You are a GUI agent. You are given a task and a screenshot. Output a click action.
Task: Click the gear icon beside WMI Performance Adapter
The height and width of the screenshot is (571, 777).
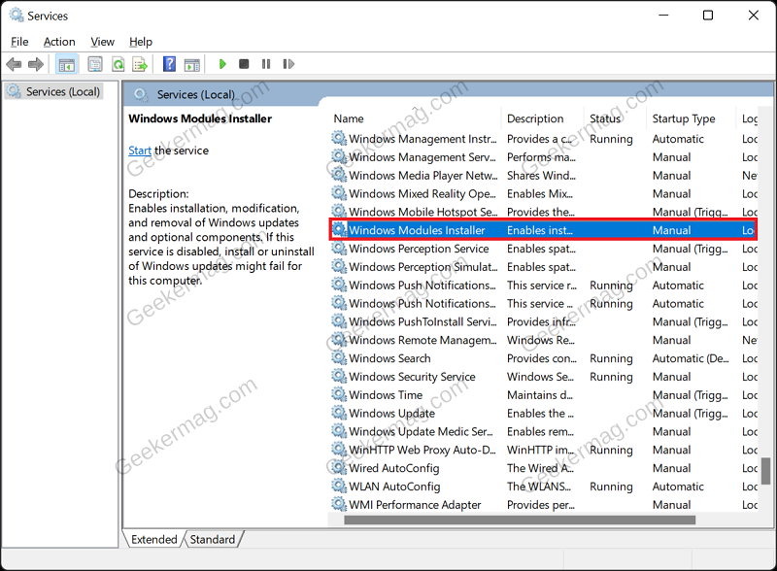pos(339,505)
